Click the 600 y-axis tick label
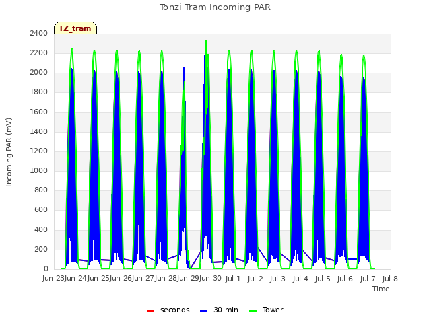 [x=41, y=210]
